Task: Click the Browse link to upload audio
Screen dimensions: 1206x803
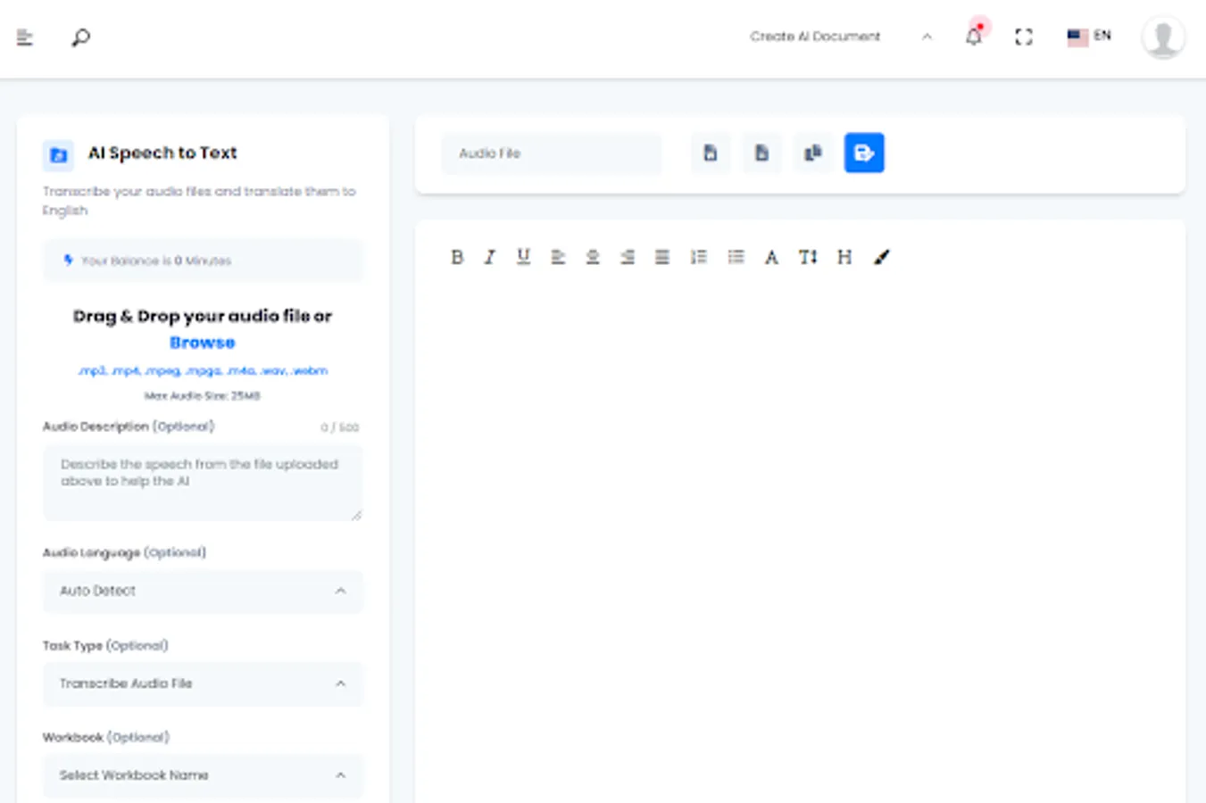Action: tap(203, 343)
